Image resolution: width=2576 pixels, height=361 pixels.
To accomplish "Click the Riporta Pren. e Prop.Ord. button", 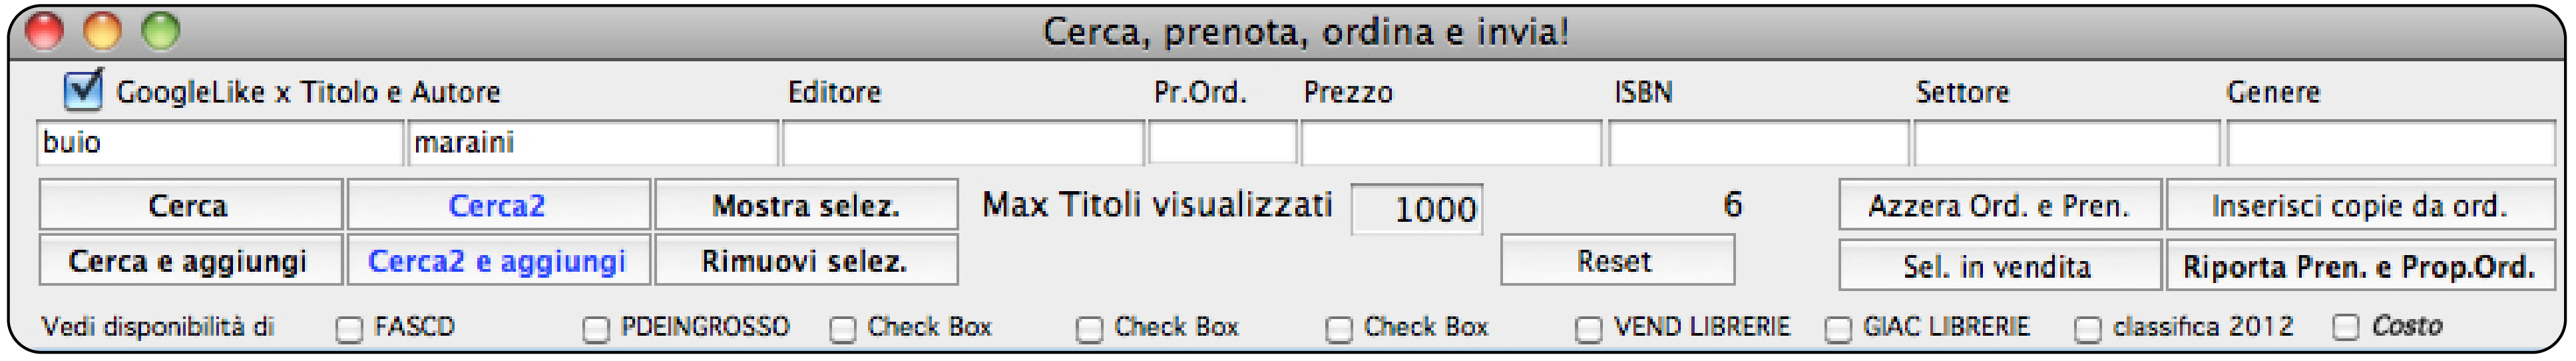I will [2360, 266].
